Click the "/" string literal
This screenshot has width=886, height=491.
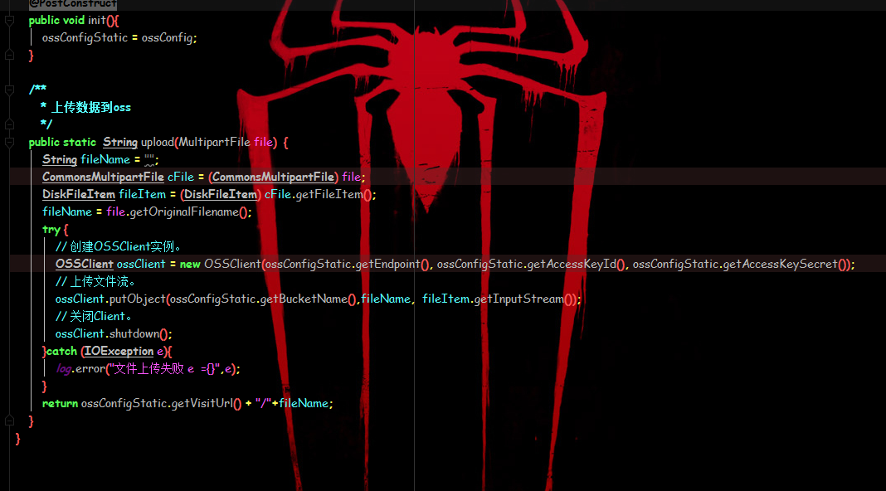point(263,404)
